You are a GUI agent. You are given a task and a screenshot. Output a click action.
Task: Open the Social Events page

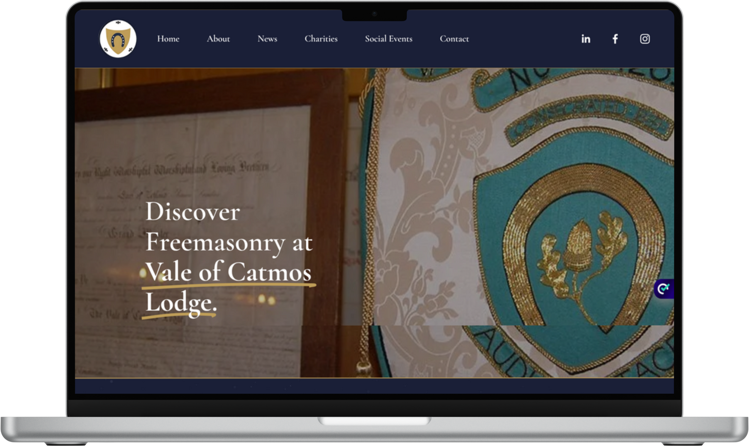(389, 39)
